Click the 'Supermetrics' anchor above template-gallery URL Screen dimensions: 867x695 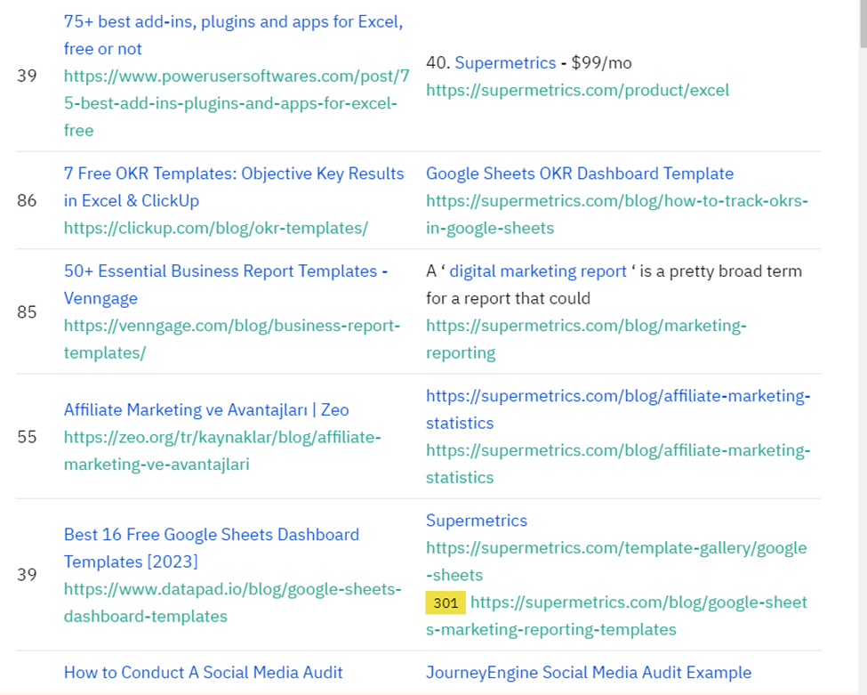pos(476,521)
